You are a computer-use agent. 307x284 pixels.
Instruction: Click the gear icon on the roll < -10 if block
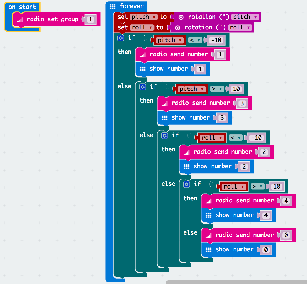tap(164, 135)
